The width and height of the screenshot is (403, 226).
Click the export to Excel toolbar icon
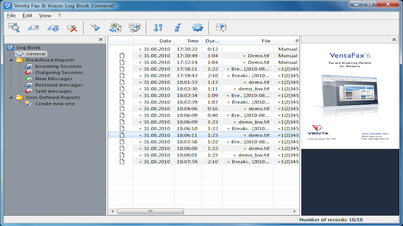pos(115,28)
